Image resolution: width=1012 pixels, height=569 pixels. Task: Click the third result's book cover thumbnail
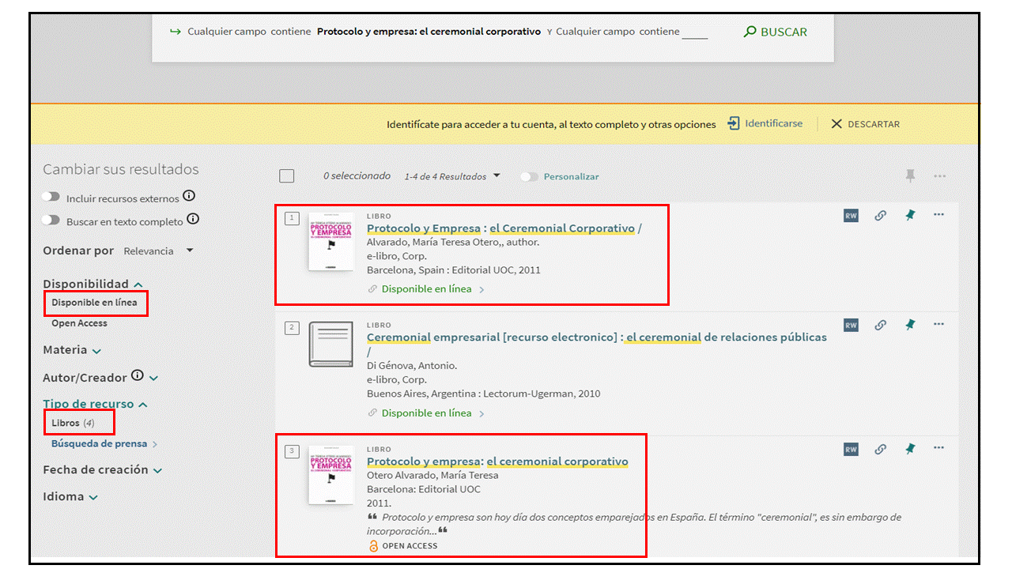(330, 474)
